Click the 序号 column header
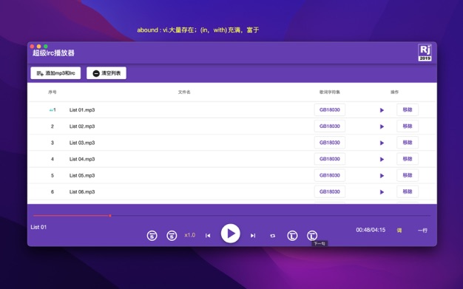This screenshot has width=463, height=289. pyautogui.click(x=53, y=92)
